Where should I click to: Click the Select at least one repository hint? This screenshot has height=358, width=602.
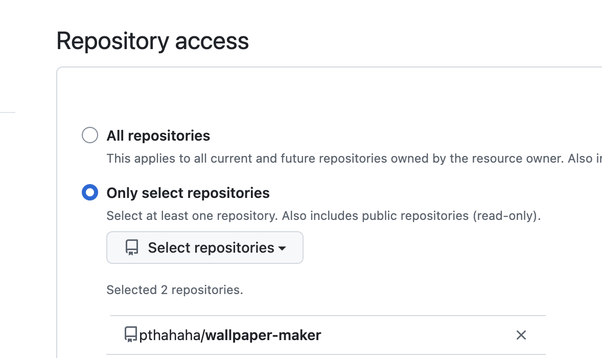click(192, 215)
